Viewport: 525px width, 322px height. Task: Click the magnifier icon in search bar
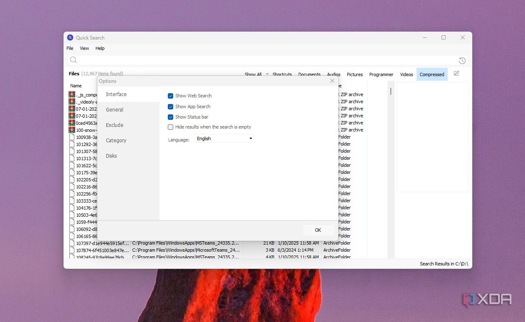tap(74, 60)
